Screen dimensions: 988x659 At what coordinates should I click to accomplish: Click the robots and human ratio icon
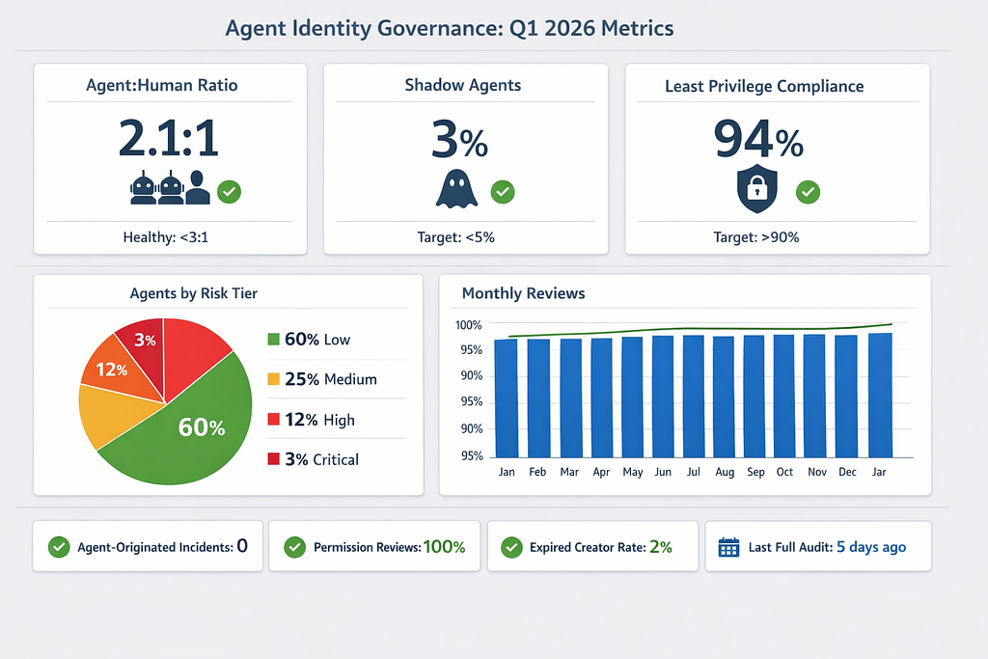[170, 188]
